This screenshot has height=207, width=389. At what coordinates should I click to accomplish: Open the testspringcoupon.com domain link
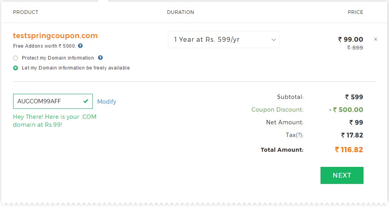(55, 36)
